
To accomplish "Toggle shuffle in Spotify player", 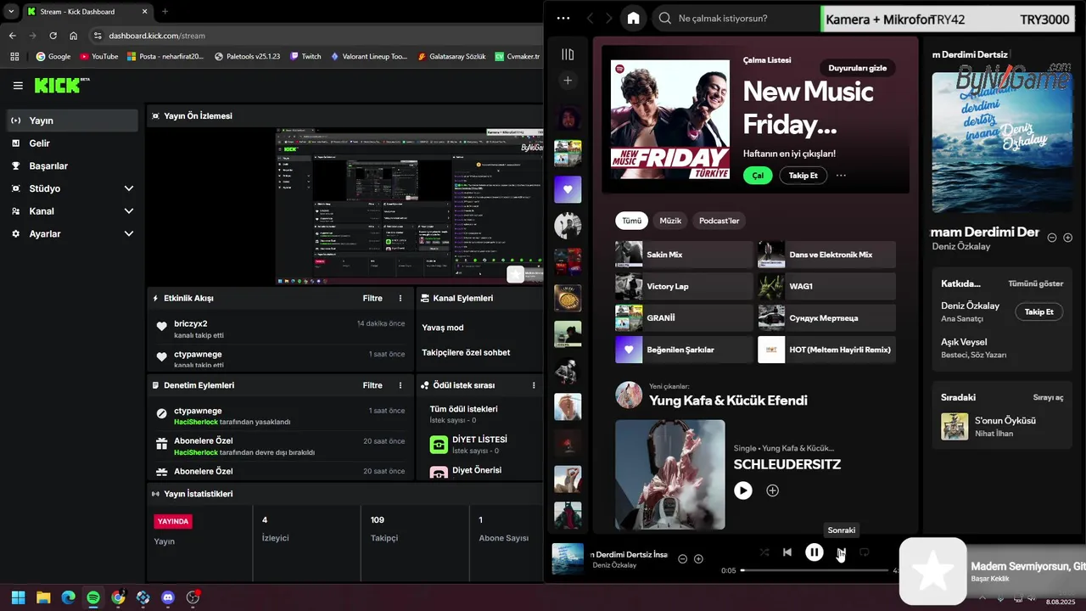I will [764, 552].
